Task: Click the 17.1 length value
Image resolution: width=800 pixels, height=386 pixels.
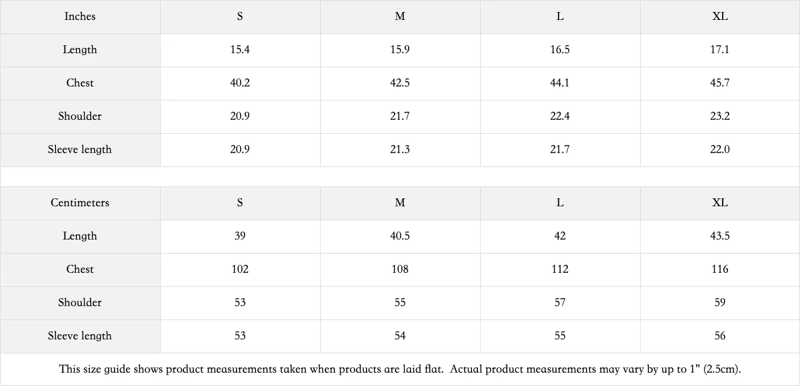Action: point(720,50)
